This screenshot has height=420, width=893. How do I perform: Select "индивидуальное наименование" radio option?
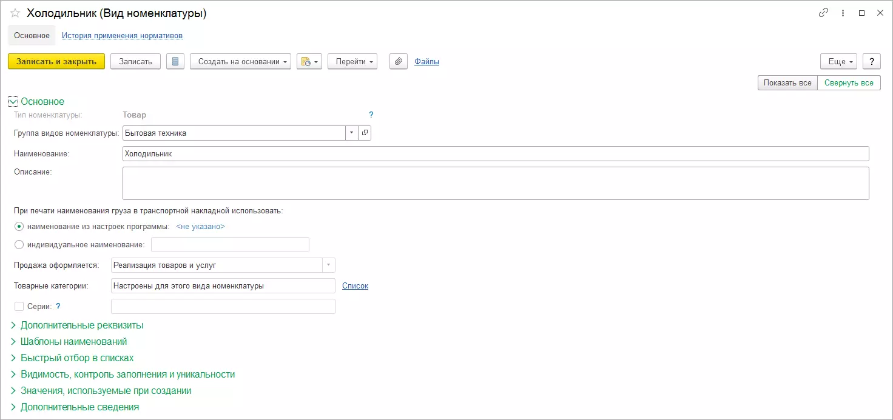click(x=19, y=245)
